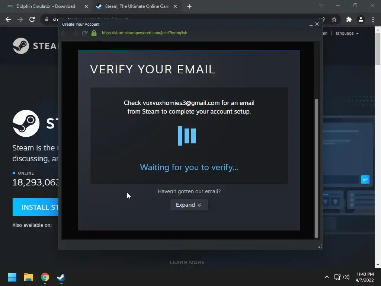381x286 pixels.
Task: Click the site padlock in Chrome address bar
Action: [x=47, y=19]
